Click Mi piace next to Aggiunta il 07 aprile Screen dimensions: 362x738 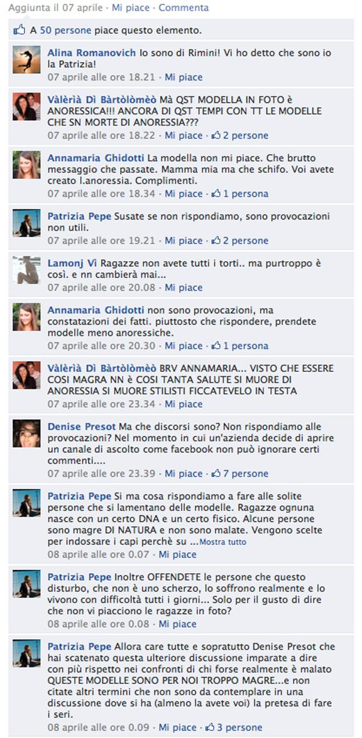pyautogui.click(x=131, y=8)
